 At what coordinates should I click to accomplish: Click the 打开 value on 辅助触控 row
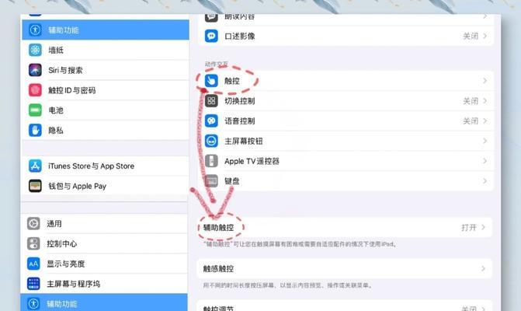point(469,228)
